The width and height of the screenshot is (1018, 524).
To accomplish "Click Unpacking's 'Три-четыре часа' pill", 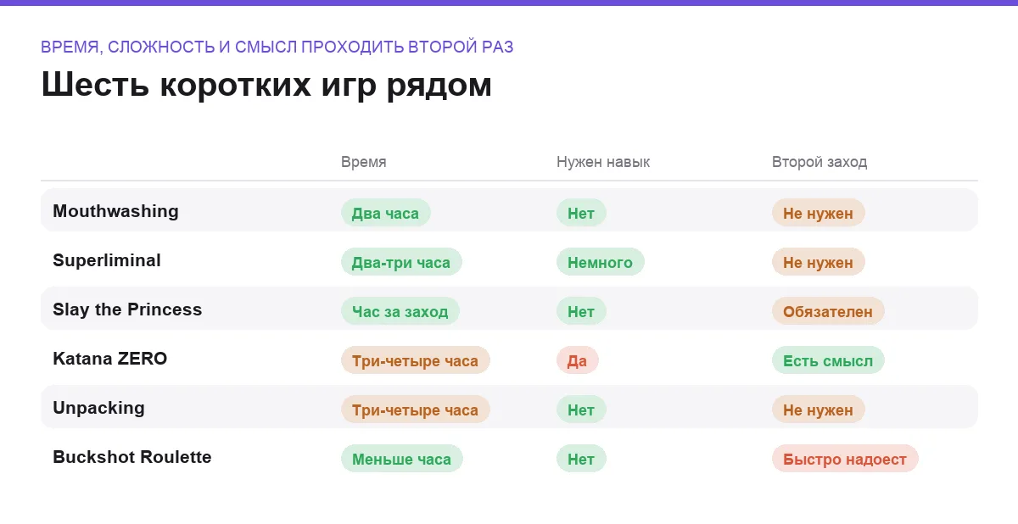I will point(416,410).
